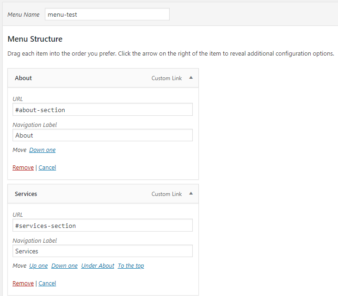
Task: Remove the About menu item
Action: [x=23, y=168]
